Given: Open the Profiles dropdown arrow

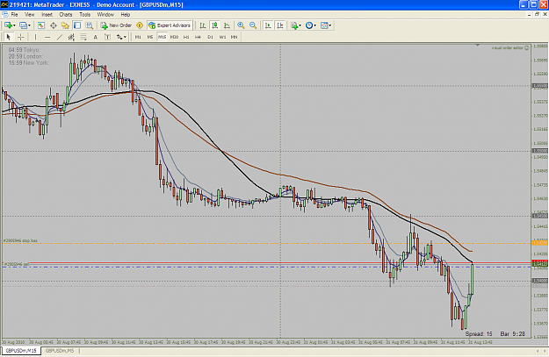Looking at the screenshot, I should click(x=29, y=25).
